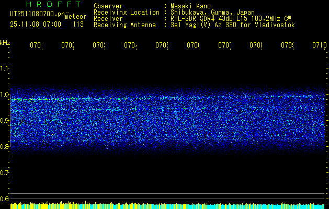
Task: Click the 0.9 kHz axis tick label
Action: [4, 121]
